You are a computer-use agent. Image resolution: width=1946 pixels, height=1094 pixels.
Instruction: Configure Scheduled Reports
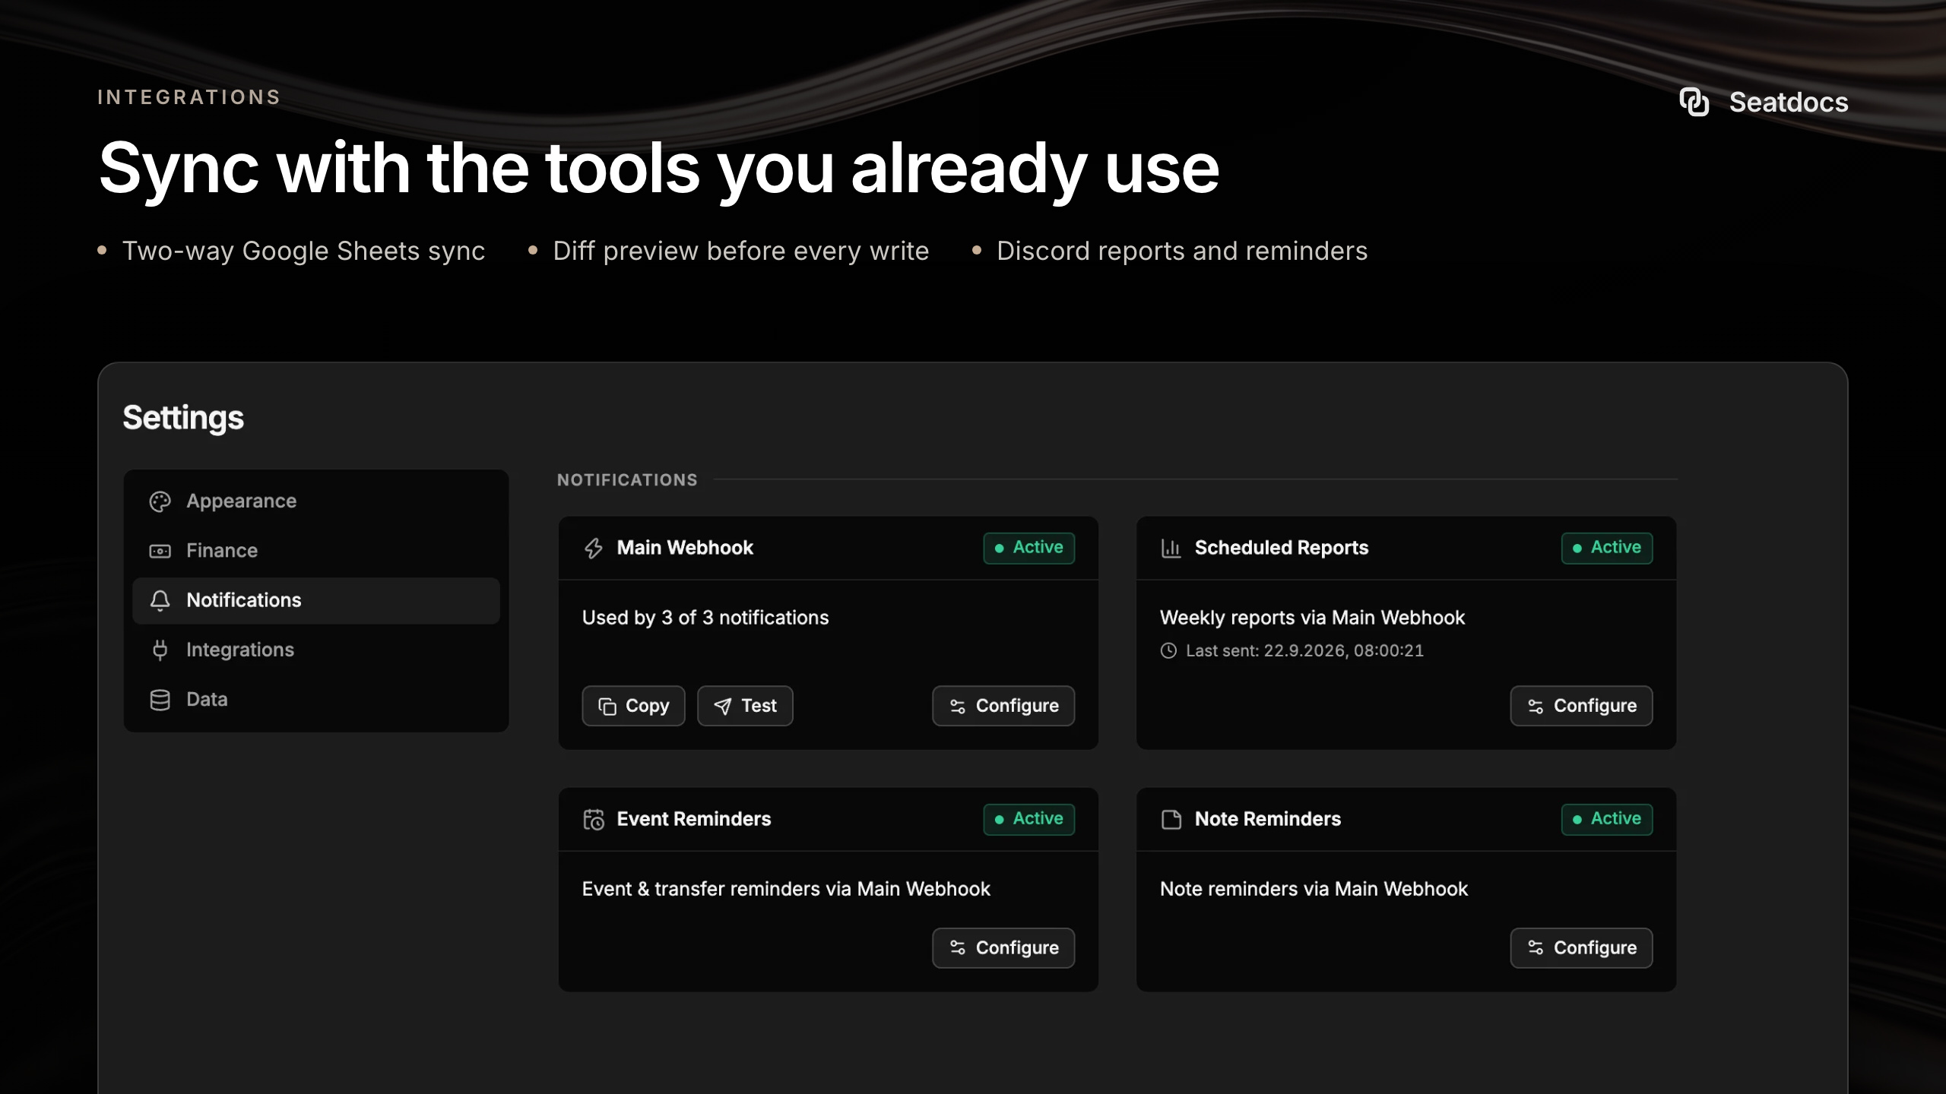[1581, 706]
